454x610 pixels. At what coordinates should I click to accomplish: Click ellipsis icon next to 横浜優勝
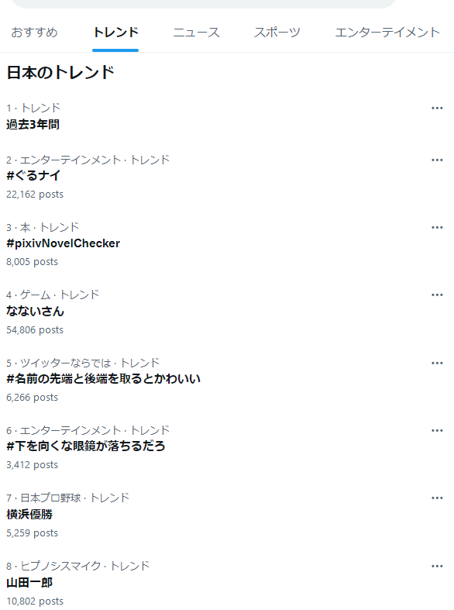[x=437, y=498]
